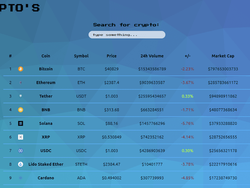The image size is (250, 188).
Task: Click the +/- column header
Action: click(187, 56)
